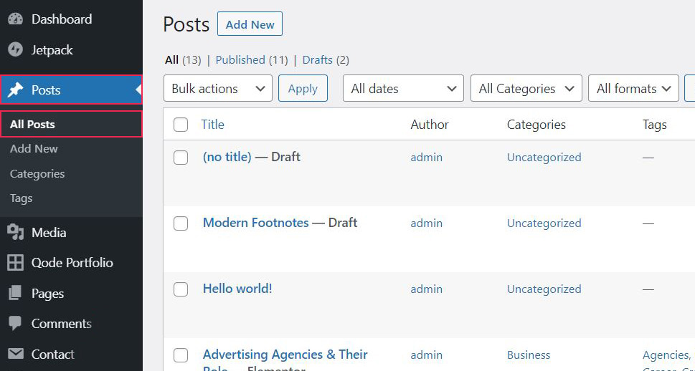Select Posts in the admin sidebar
The width and height of the screenshot is (695, 371).
pos(71,90)
